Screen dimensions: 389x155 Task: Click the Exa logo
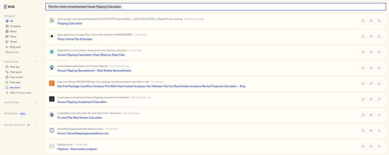pos(9,6)
